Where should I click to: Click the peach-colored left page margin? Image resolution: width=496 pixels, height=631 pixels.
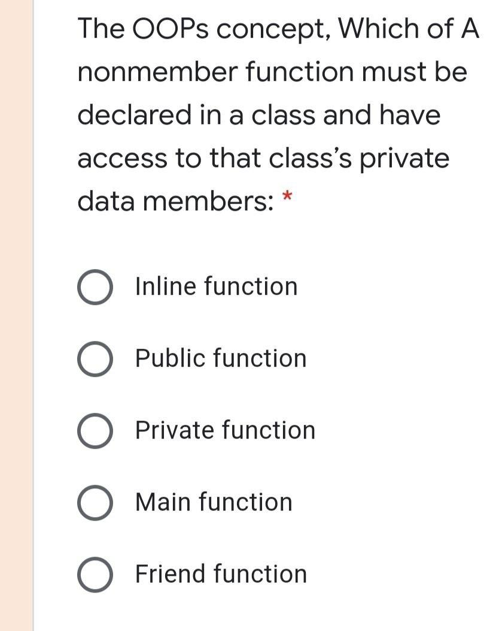tap(16, 315)
